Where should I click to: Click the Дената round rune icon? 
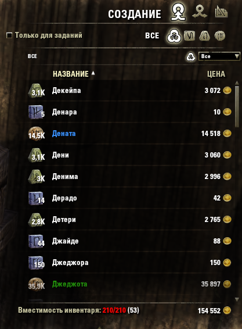click(x=36, y=134)
